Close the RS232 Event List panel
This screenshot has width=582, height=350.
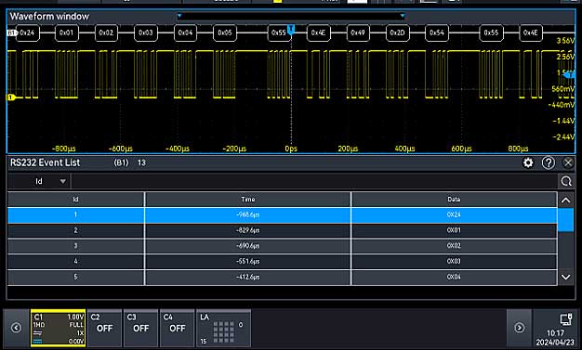click(x=568, y=162)
